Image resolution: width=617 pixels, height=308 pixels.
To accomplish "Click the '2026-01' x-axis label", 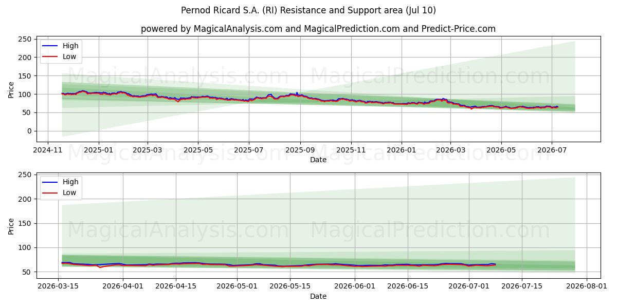I will (401, 150).
